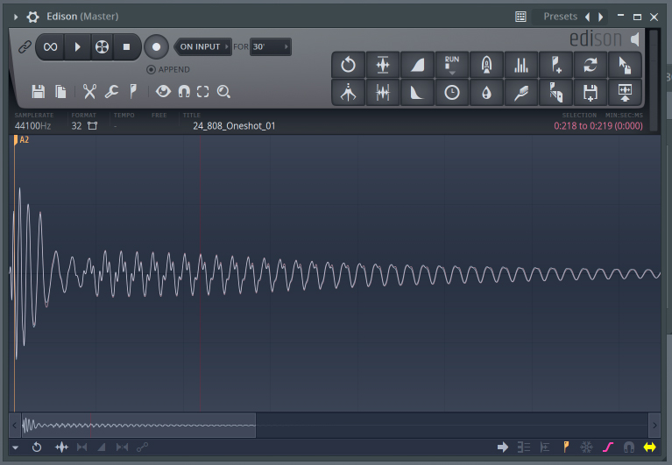Click the fade in tool button

click(417, 65)
